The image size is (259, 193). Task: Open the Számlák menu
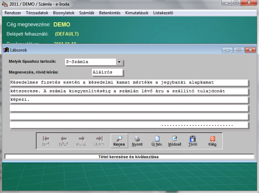tap(87, 13)
